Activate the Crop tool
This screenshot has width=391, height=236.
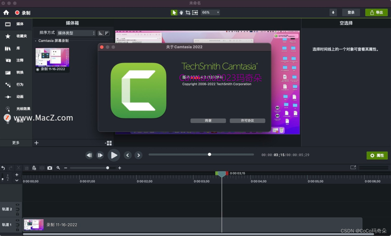tap(188, 13)
